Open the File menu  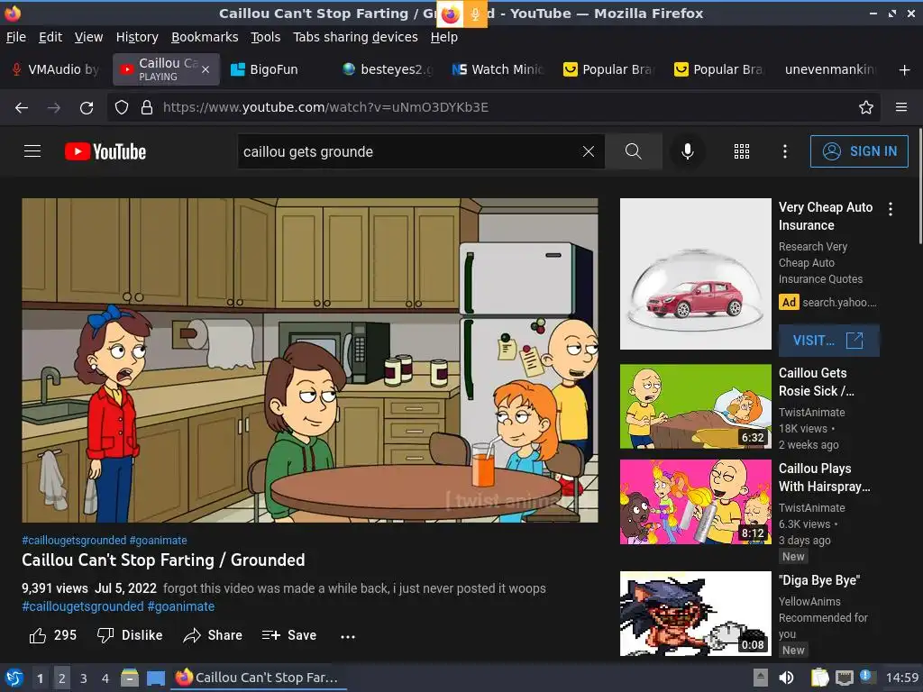pos(16,37)
